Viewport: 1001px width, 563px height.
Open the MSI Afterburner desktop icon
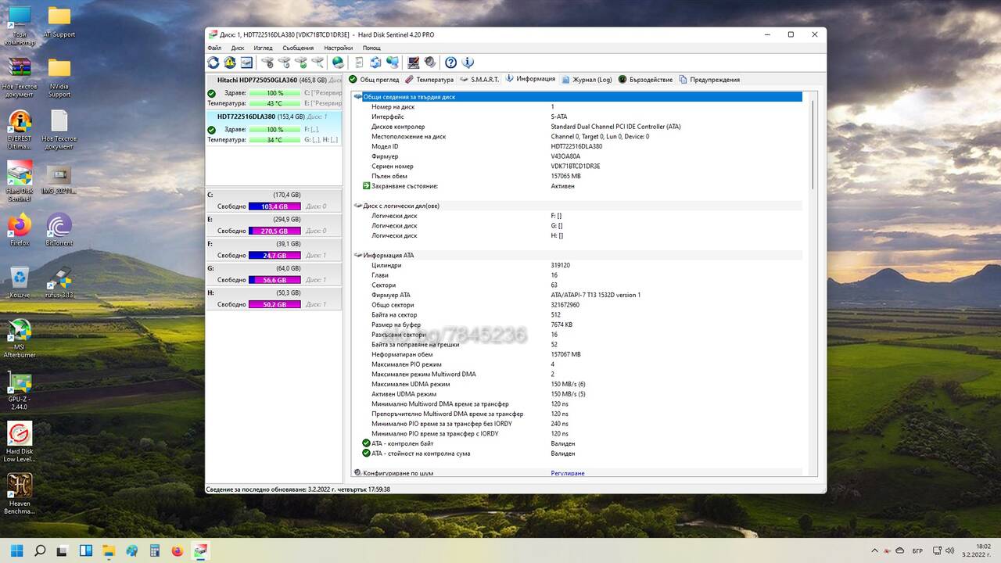(x=20, y=338)
